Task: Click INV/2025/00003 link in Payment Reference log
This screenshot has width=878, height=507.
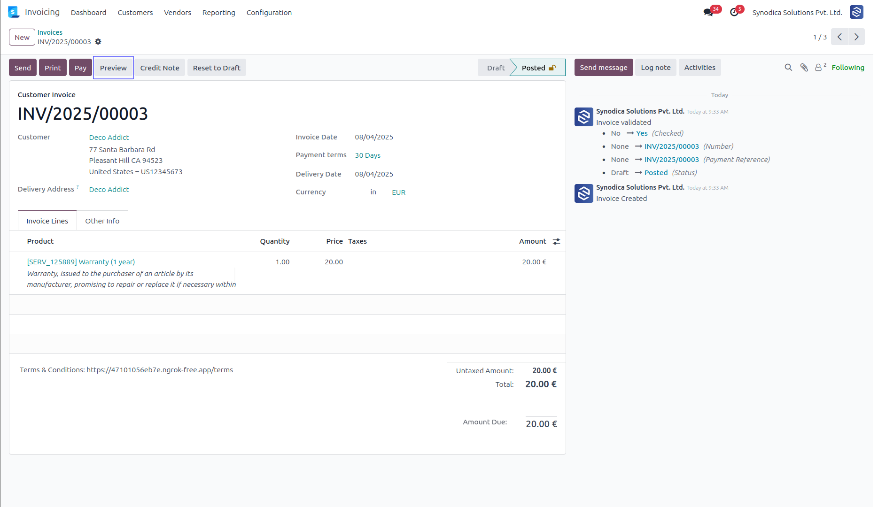Action: pos(672,160)
